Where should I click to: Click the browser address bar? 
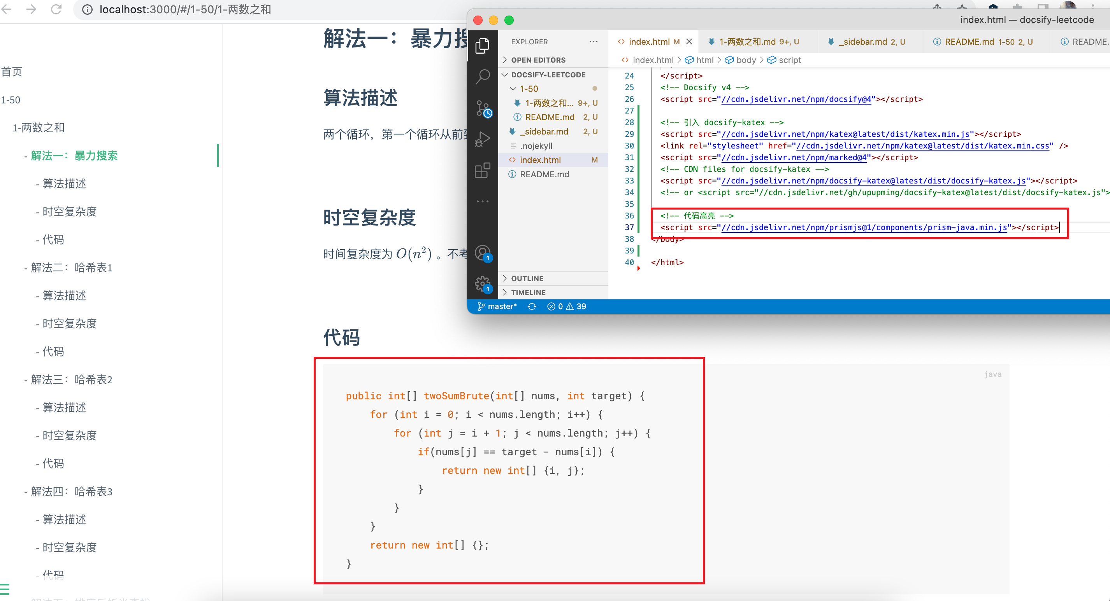click(258, 9)
